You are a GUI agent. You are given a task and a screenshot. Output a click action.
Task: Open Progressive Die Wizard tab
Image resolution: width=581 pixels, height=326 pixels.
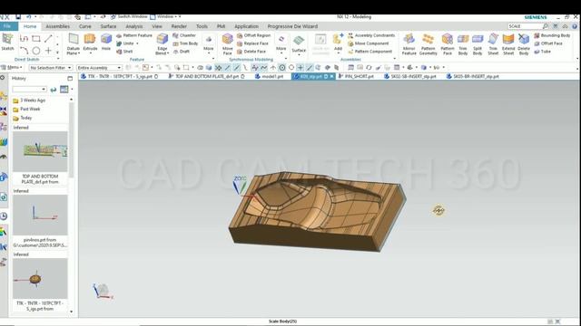292,26
